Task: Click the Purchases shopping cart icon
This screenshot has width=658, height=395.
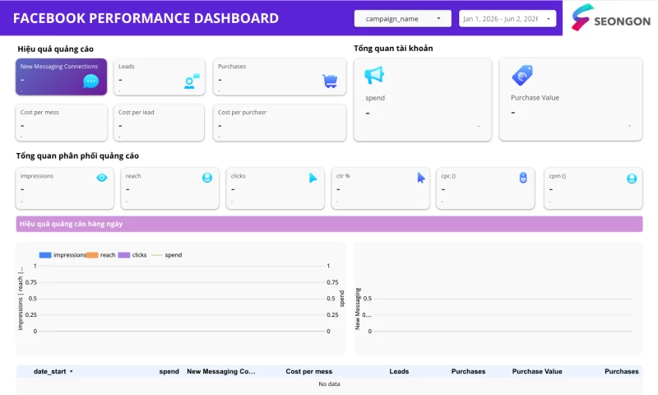Action: point(330,81)
